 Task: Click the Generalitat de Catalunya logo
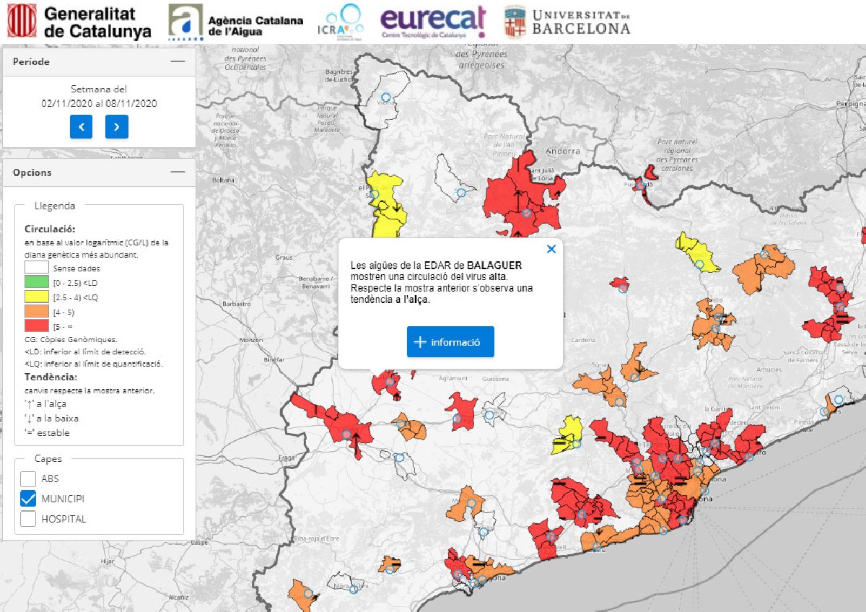[79, 22]
